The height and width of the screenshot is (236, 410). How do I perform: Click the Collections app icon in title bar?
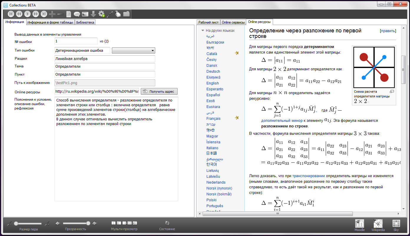coord(5,5)
